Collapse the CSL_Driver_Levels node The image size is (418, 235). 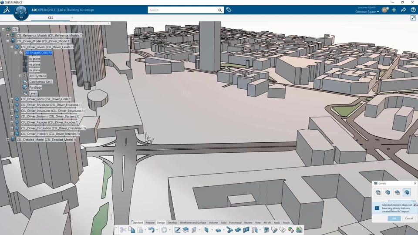[12, 47]
